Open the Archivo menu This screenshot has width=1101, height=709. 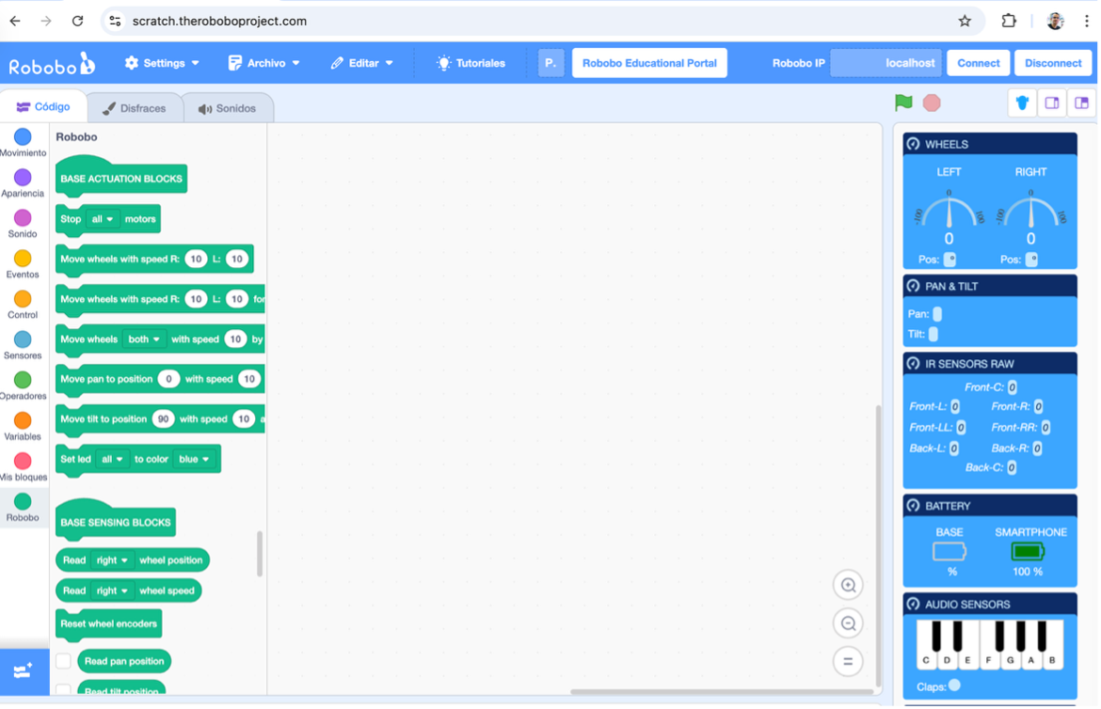[x=264, y=63]
